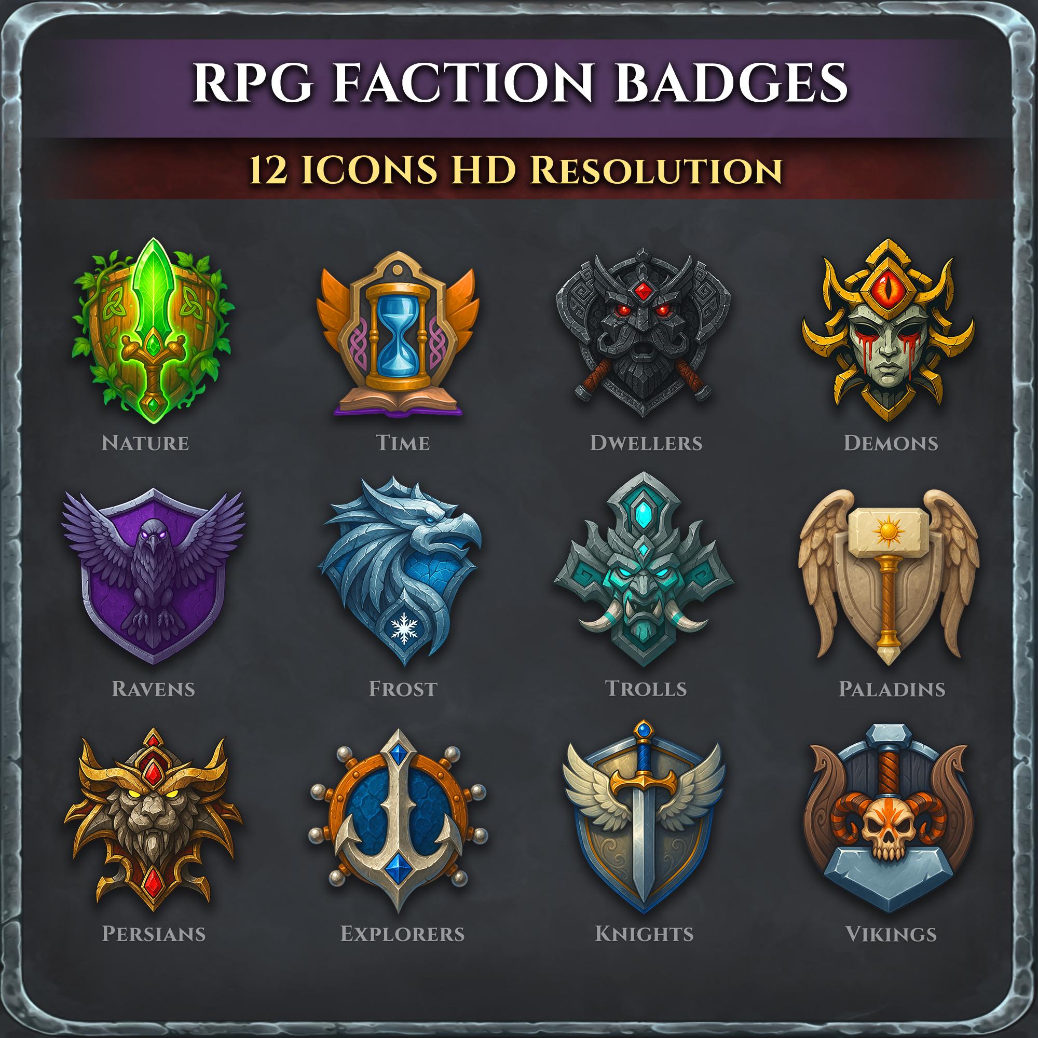Click the Nature label text
The width and height of the screenshot is (1038, 1038).
tap(146, 443)
